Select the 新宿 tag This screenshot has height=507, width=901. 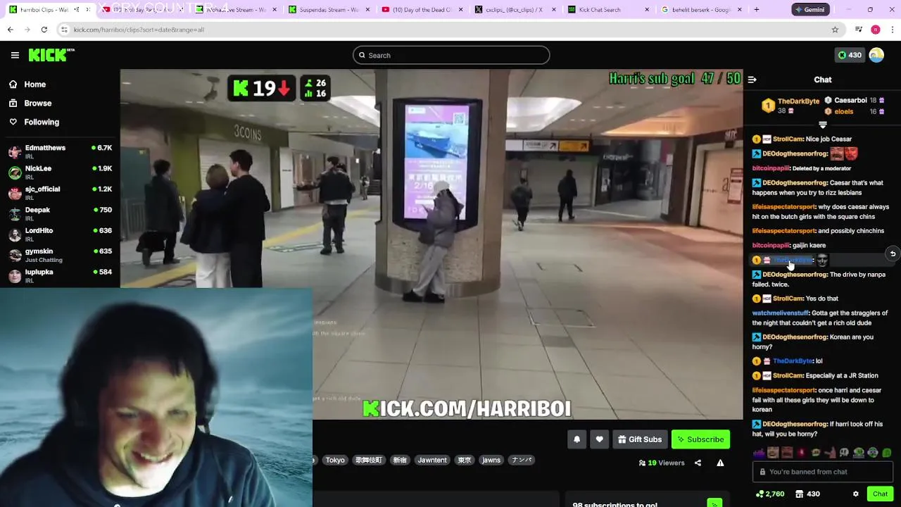click(x=400, y=460)
